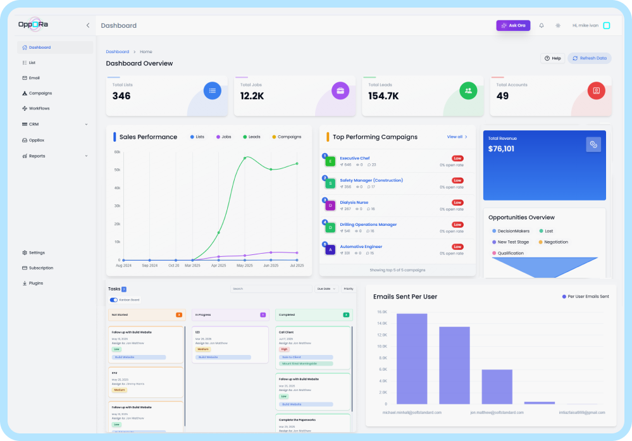Click the Total Accounts red icon

click(x=596, y=90)
